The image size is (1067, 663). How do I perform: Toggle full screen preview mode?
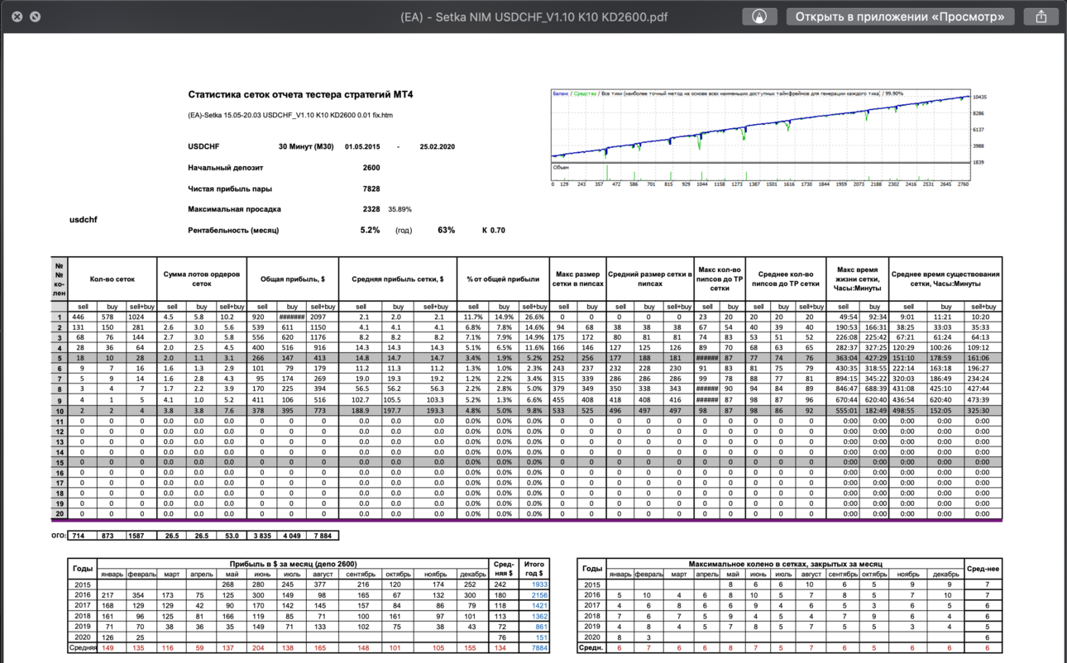point(35,17)
